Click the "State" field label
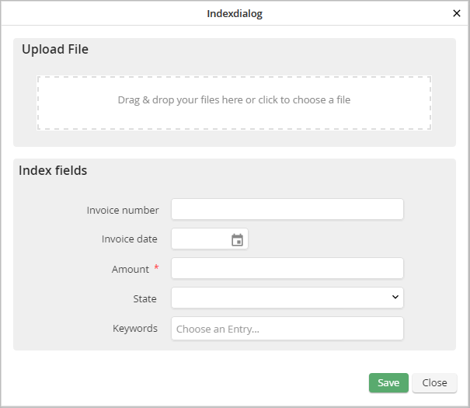Screen dimensions: 470x408 click(144, 298)
